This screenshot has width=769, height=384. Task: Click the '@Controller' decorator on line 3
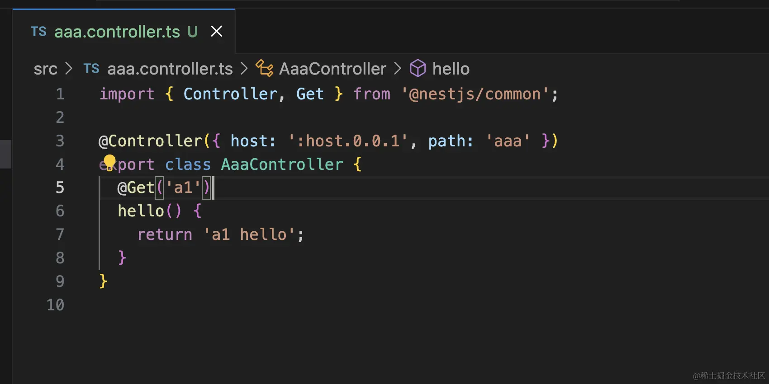click(150, 141)
